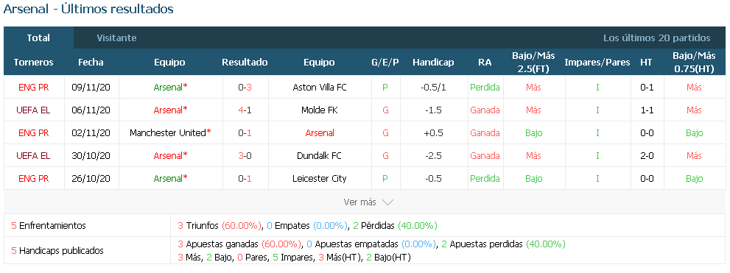Click the Manchester United team name
Screen dimensions: 730x273
coord(168,133)
